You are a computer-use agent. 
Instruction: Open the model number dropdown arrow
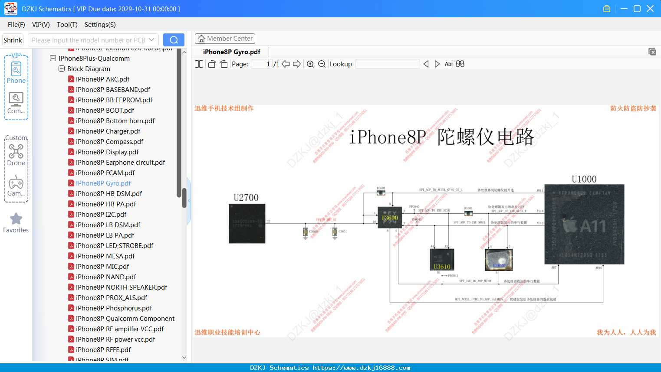[151, 40]
